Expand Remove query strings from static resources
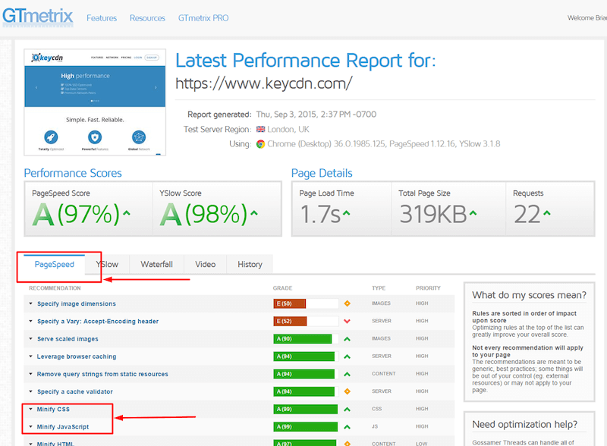This screenshot has width=607, height=446. [30, 374]
